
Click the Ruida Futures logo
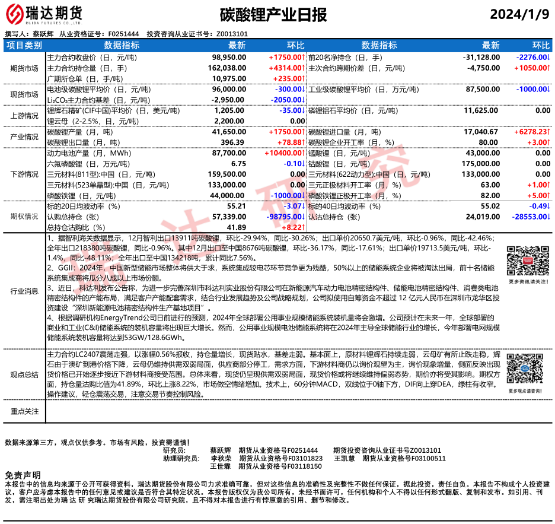point(45,14)
